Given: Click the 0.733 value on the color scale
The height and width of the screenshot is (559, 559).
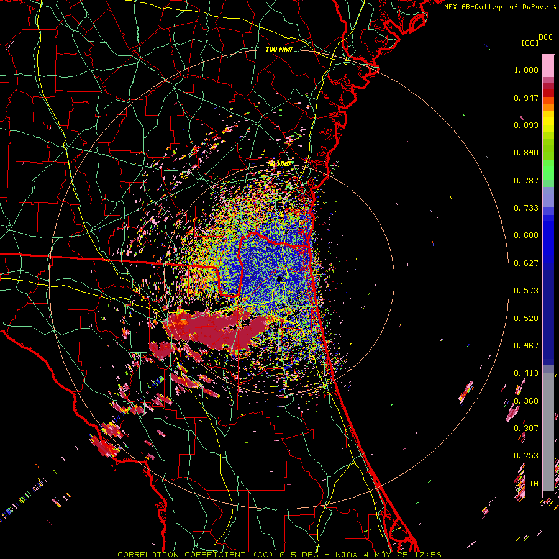Looking at the screenshot, I should click(526, 208).
